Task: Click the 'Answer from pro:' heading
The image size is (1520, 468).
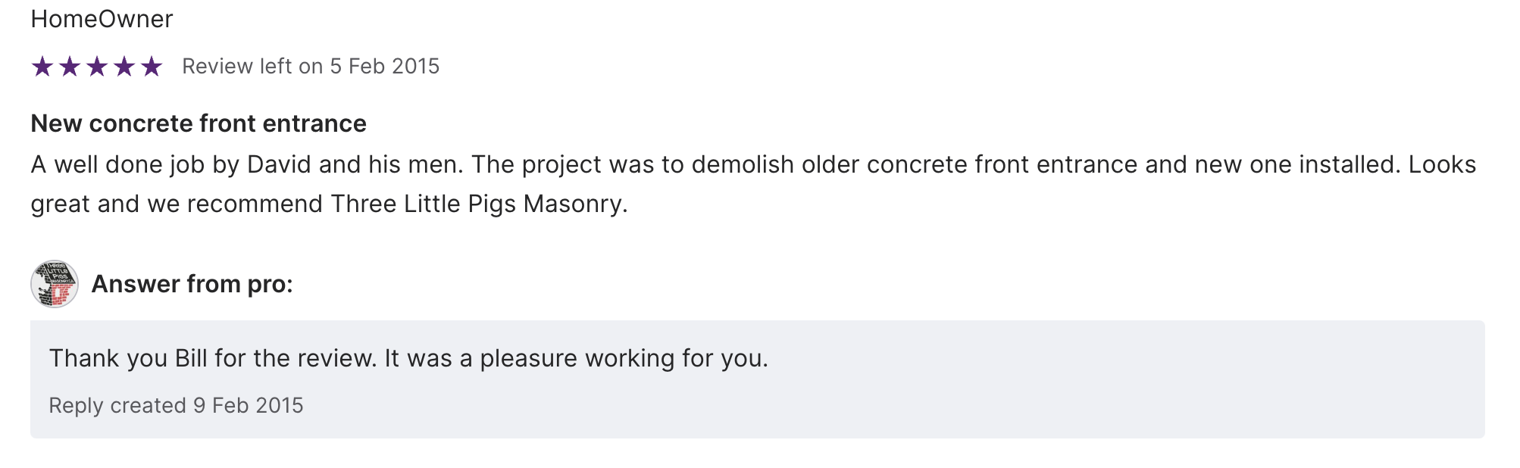Action: pos(192,284)
